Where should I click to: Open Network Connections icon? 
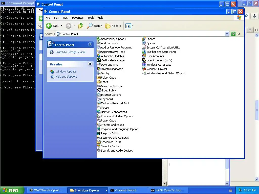point(99,112)
